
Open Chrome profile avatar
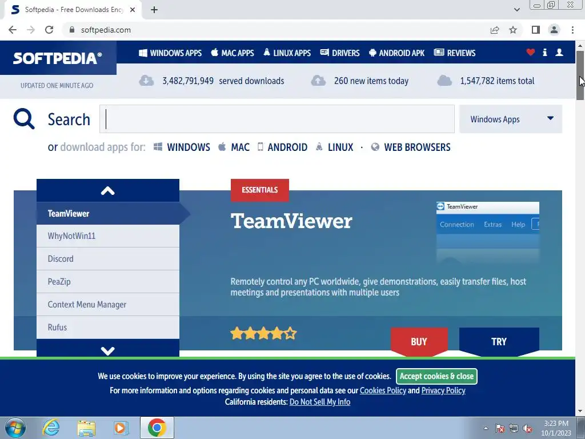pyautogui.click(x=554, y=30)
